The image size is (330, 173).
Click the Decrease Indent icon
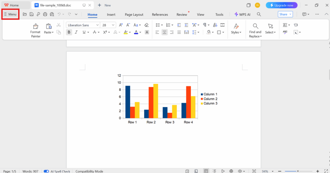pyautogui.click(x=179, y=25)
